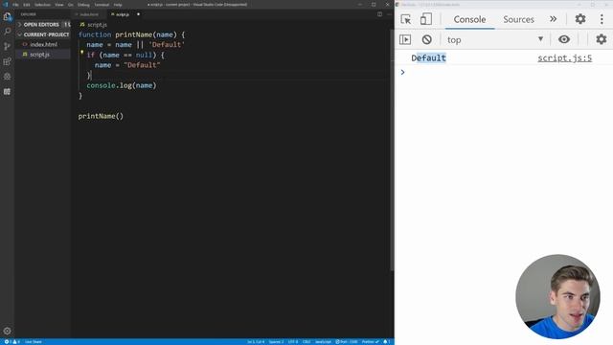Clear the console
613x345 pixels.
pos(426,39)
